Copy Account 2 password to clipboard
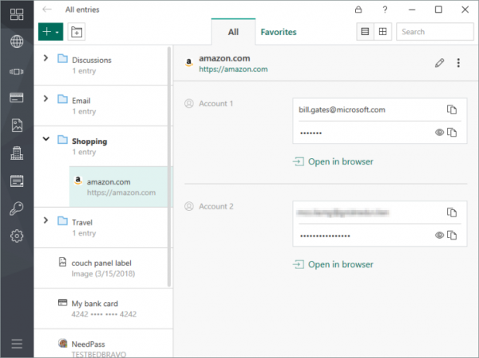The image size is (479, 358). [452, 235]
